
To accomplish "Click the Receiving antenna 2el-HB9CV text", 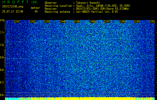I will point(97,12).
